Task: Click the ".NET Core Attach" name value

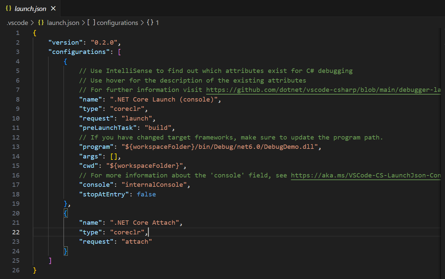Action: coord(145,223)
